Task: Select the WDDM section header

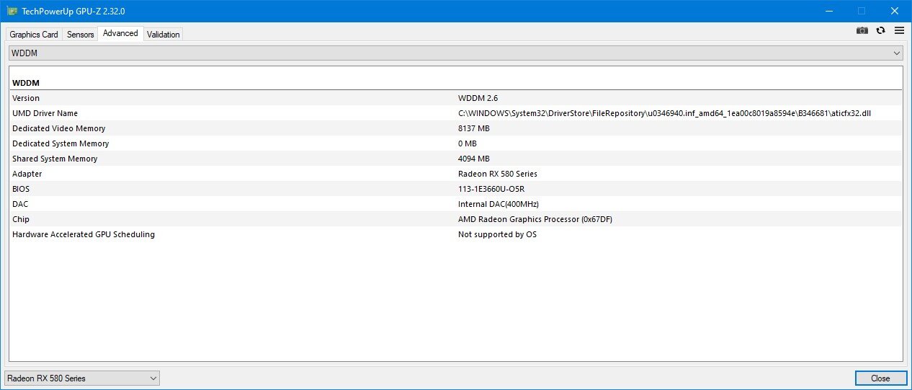Action: coord(25,83)
